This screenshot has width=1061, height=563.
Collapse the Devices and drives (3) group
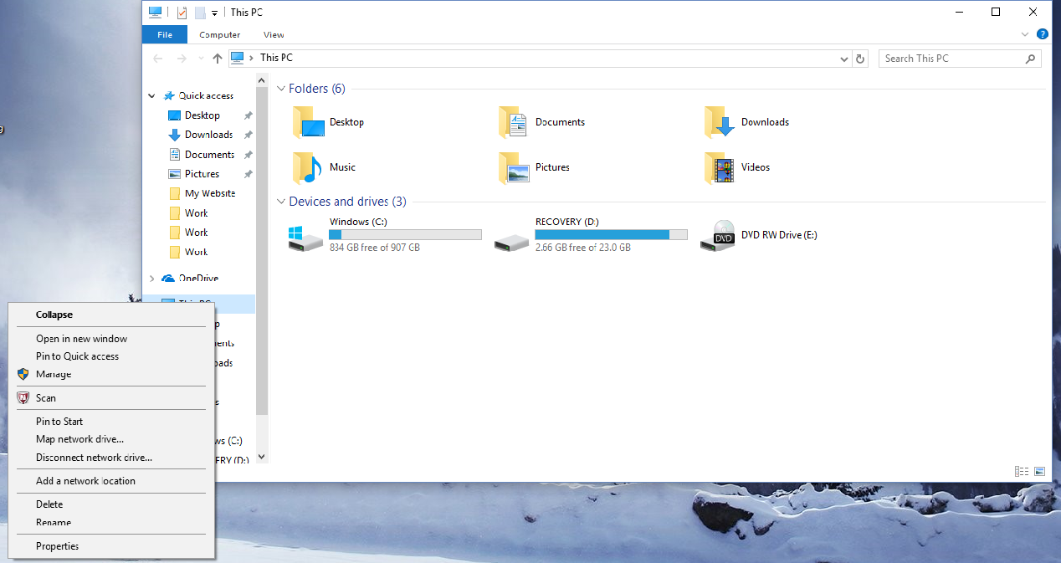pyautogui.click(x=281, y=202)
